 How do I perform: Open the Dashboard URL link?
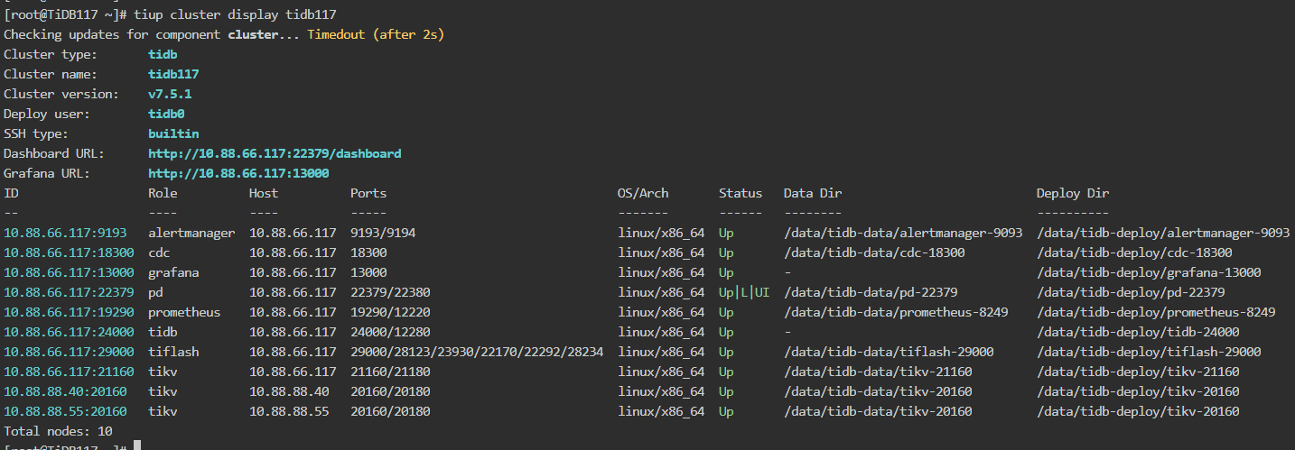pyautogui.click(x=275, y=153)
